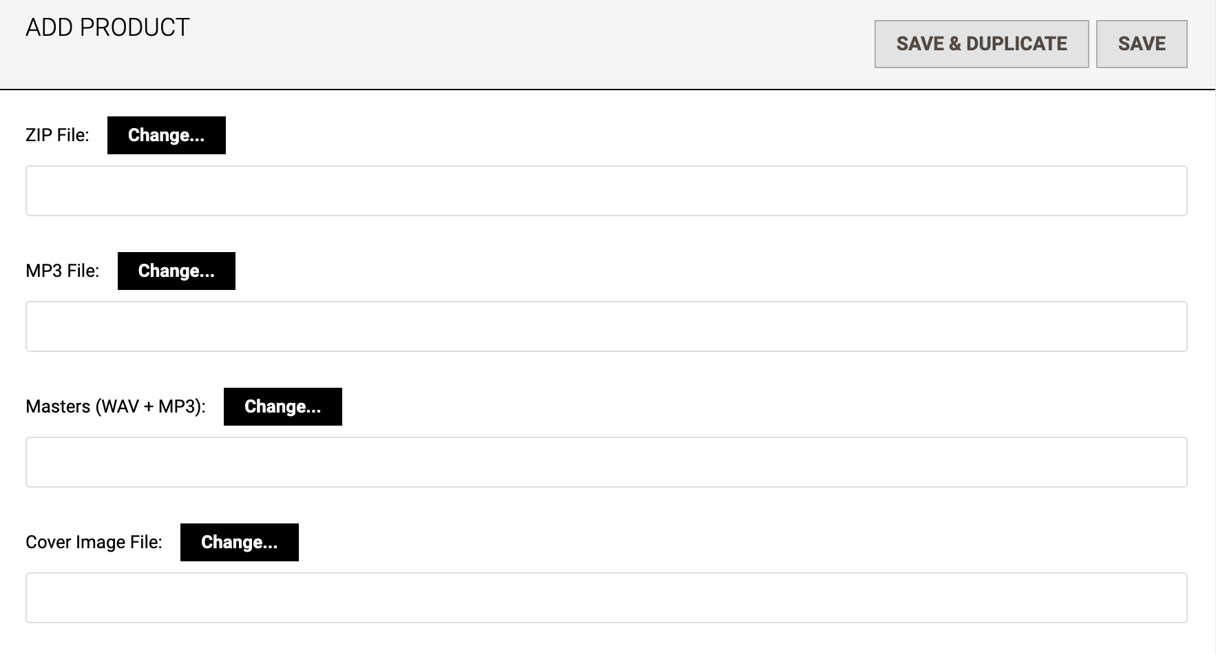The width and height of the screenshot is (1216, 655).
Task: Select the Masters path input field
Action: (606, 462)
